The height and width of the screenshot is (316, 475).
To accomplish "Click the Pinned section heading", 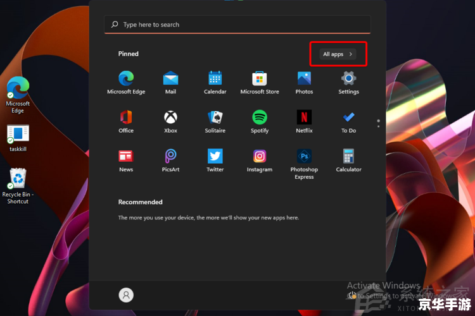I will [128, 54].
